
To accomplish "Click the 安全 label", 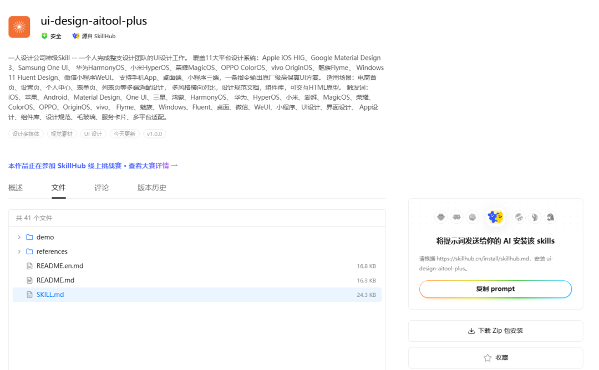I will (x=56, y=36).
